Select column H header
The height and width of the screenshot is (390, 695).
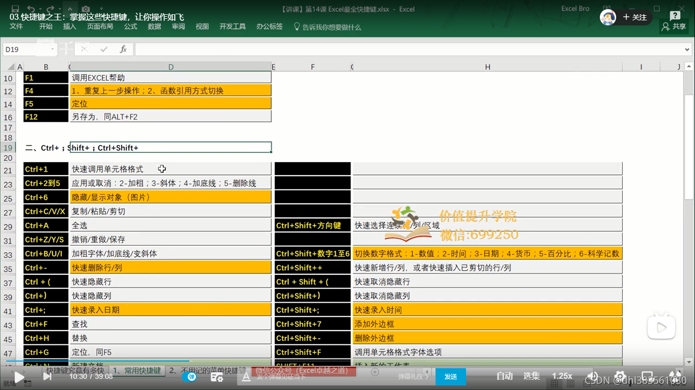(x=487, y=67)
